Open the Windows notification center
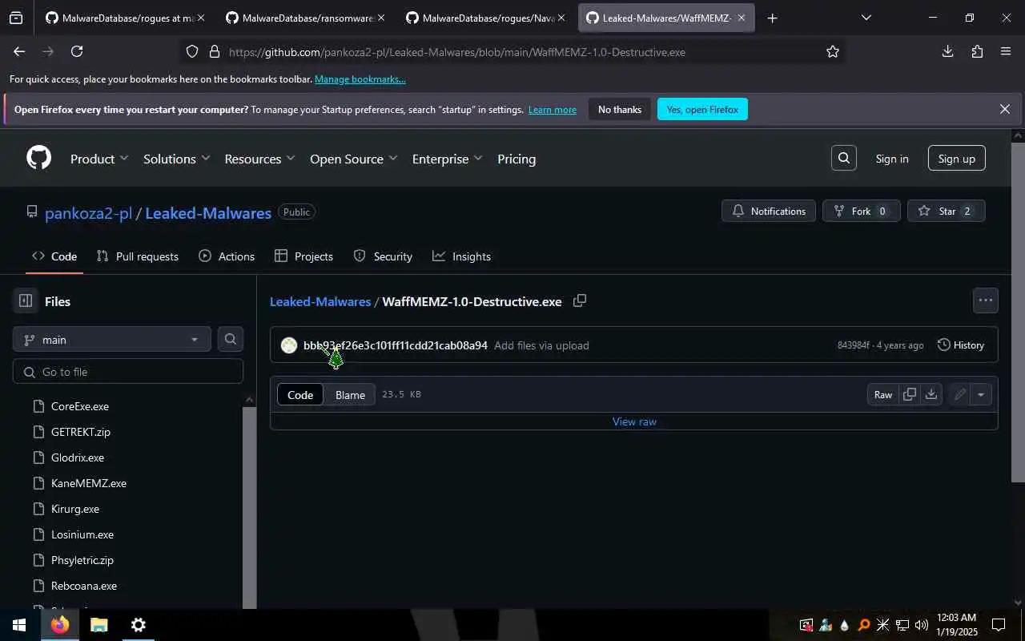Viewport: 1025px width, 641px height. pyautogui.click(x=999, y=625)
